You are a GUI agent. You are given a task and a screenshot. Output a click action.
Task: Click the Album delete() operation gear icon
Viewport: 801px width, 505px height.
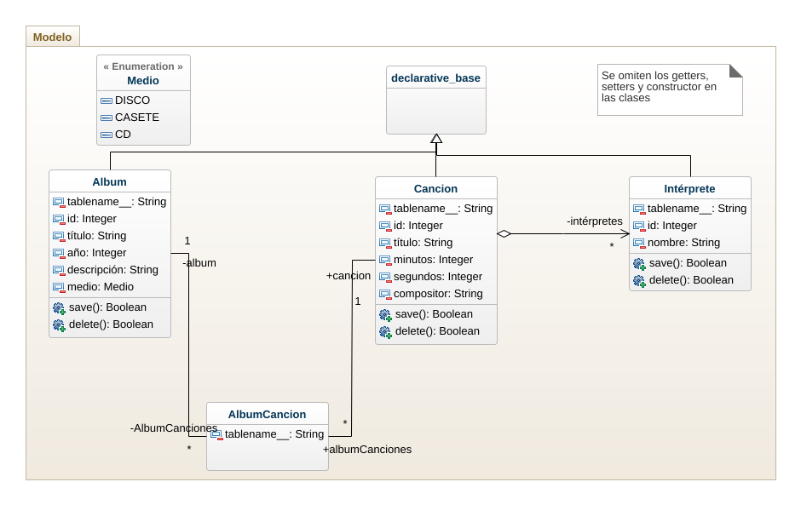pyautogui.click(x=59, y=325)
